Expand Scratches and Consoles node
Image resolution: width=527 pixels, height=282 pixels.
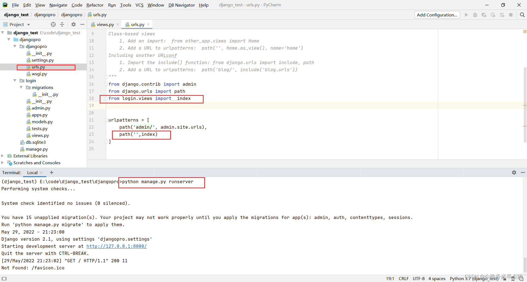(x=2, y=163)
